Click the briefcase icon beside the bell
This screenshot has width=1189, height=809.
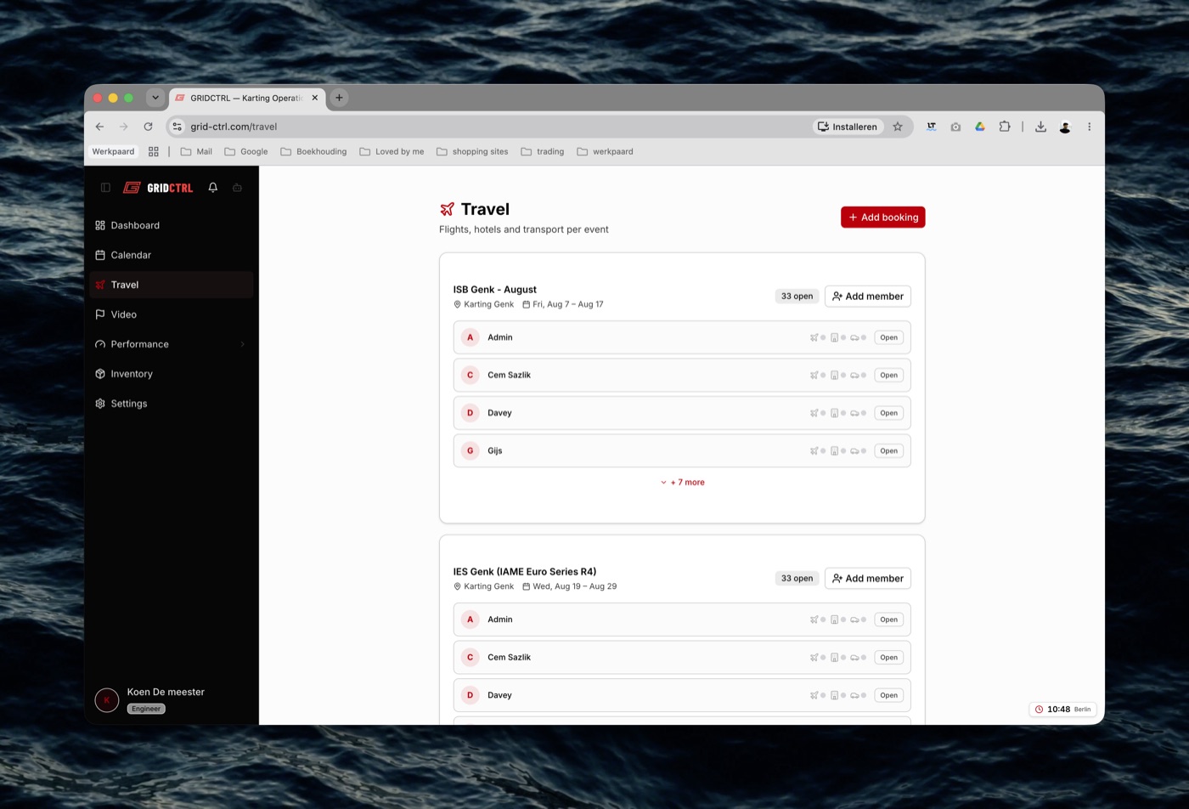(x=238, y=188)
